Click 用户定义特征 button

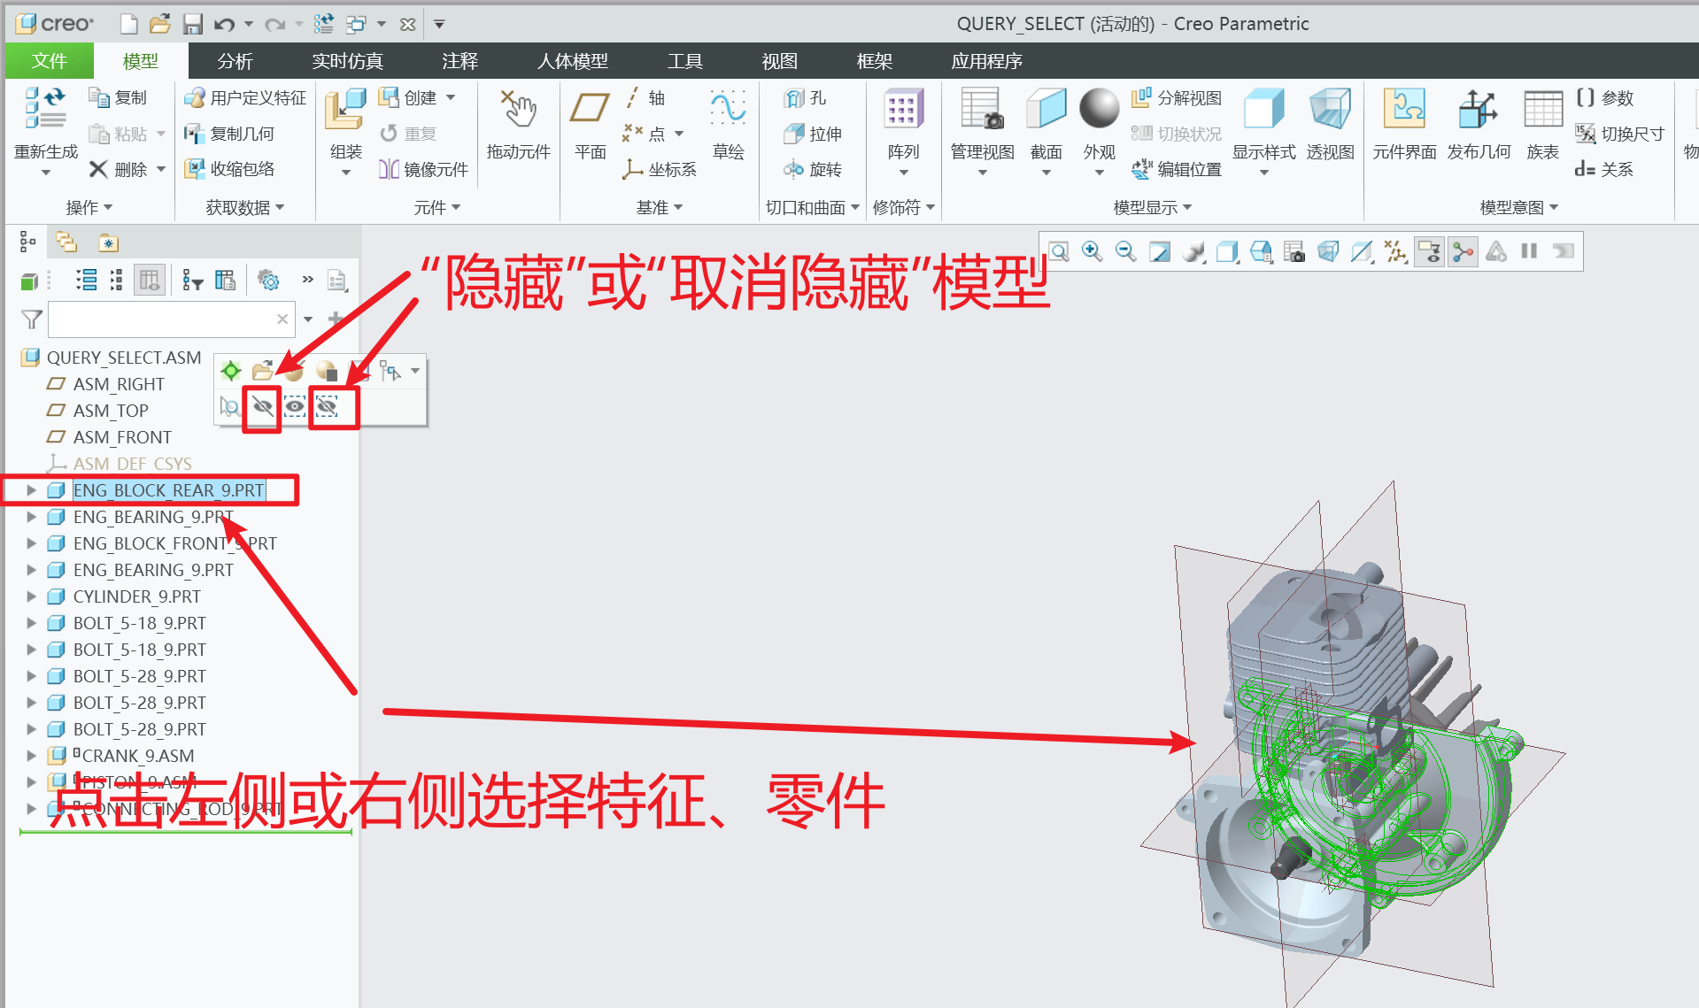click(245, 97)
